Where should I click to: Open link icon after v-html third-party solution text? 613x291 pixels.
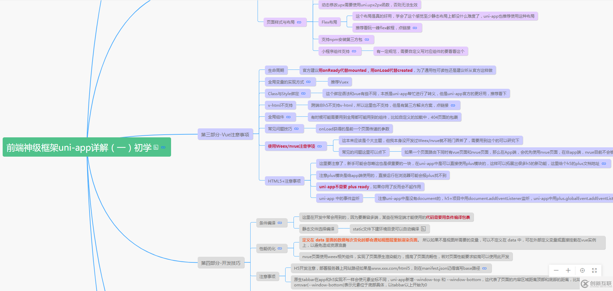[453, 105]
